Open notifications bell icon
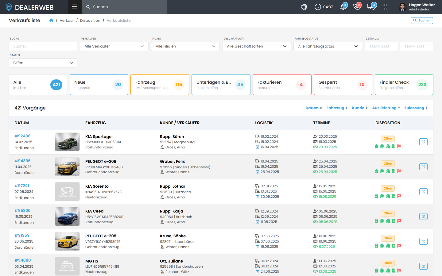 (x=343, y=7)
